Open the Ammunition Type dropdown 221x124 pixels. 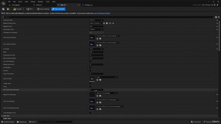tap(96, 29)
